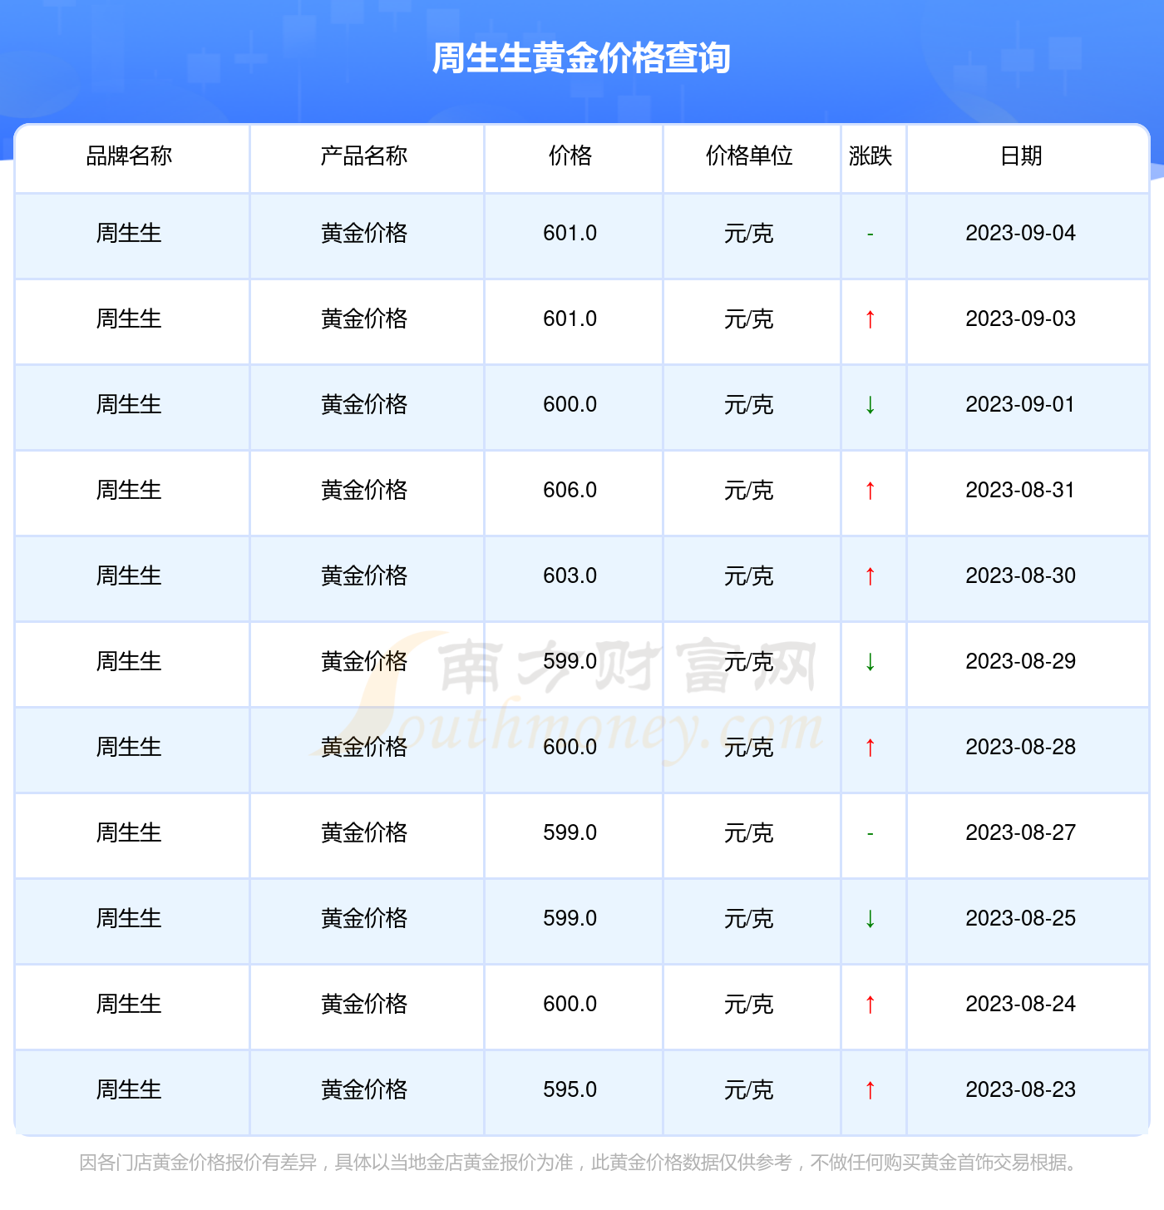Click 元/克 in the 2023-08-23 row
This screenshot has width=1164, height=1210.
click(x=749, y=1090)
